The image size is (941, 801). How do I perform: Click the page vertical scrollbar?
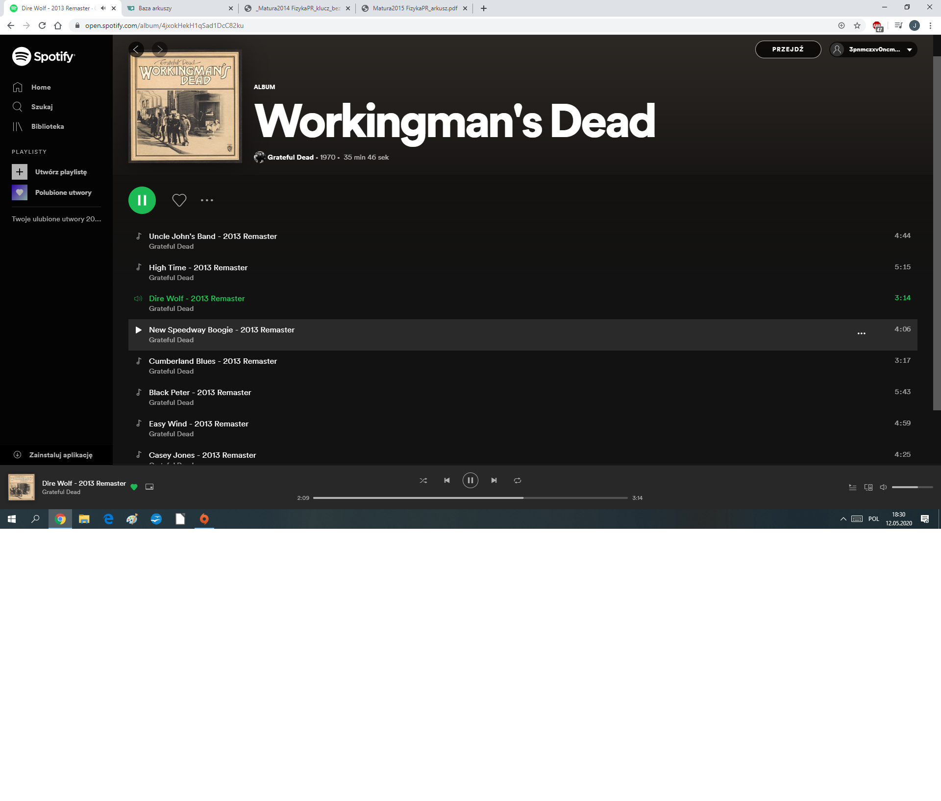point(937,233)
